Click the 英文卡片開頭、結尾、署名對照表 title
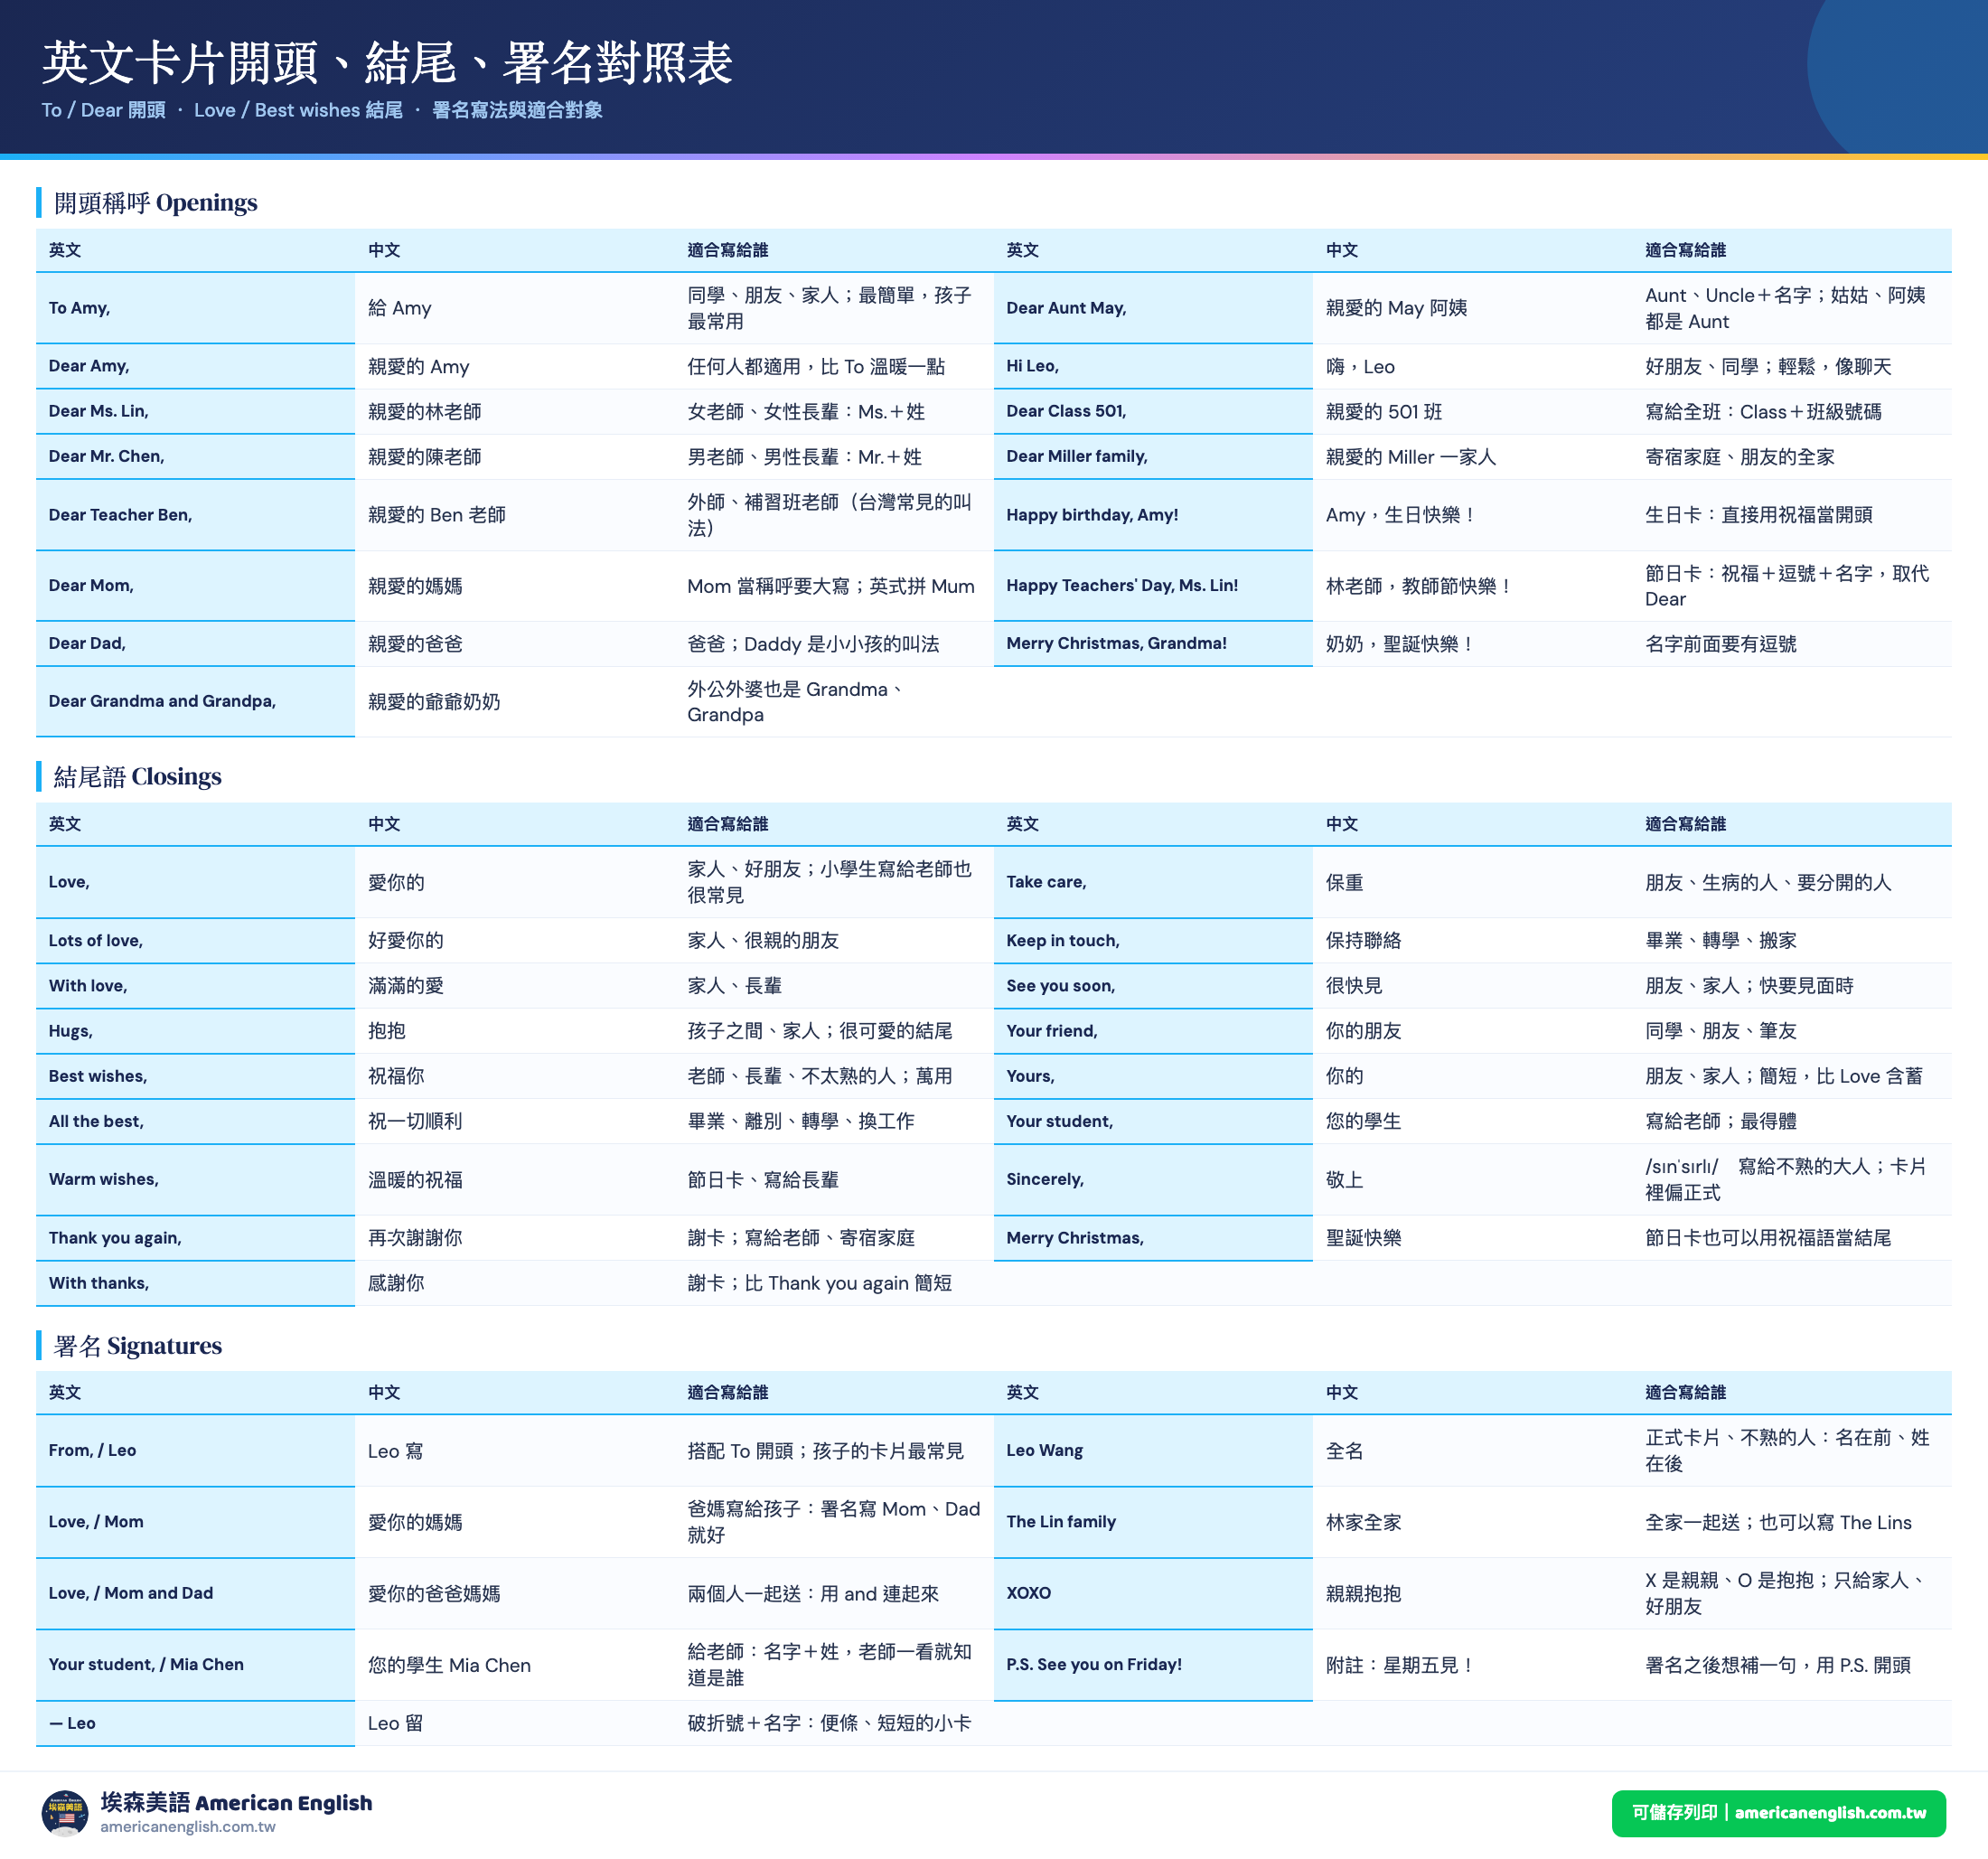The height and width of the screenshot is (1859, 1988). coord(388,62)
